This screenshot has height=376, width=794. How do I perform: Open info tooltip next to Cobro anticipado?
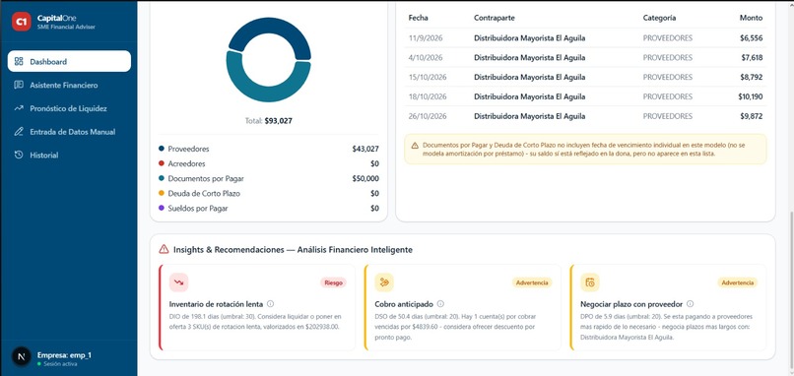pyautogui.click(x=440, y=304)
